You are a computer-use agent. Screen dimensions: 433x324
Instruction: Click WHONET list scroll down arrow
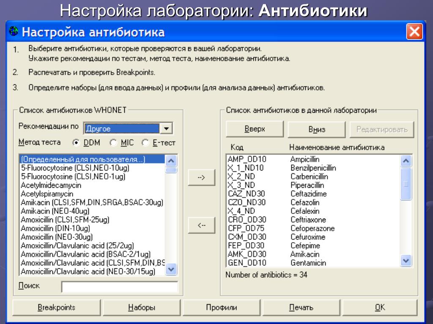[x=171, y=269]
